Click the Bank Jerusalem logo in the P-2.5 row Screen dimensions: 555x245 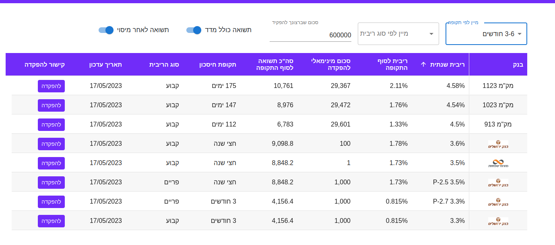click(498, 183)
